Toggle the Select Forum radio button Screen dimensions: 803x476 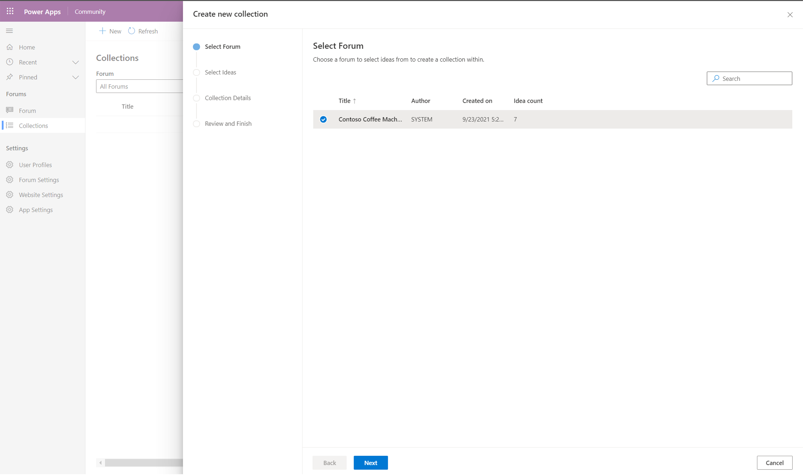pos(198,46)
